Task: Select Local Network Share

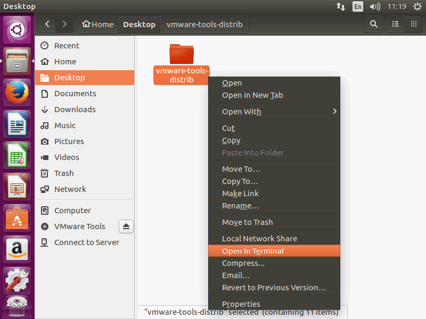Action: click(x=274, y=238)
